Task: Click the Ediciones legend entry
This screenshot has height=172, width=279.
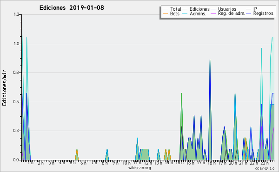Action: (x=196, y=9)
